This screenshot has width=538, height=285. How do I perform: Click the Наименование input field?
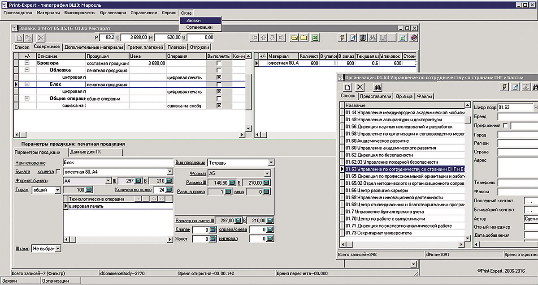[118, 162]
